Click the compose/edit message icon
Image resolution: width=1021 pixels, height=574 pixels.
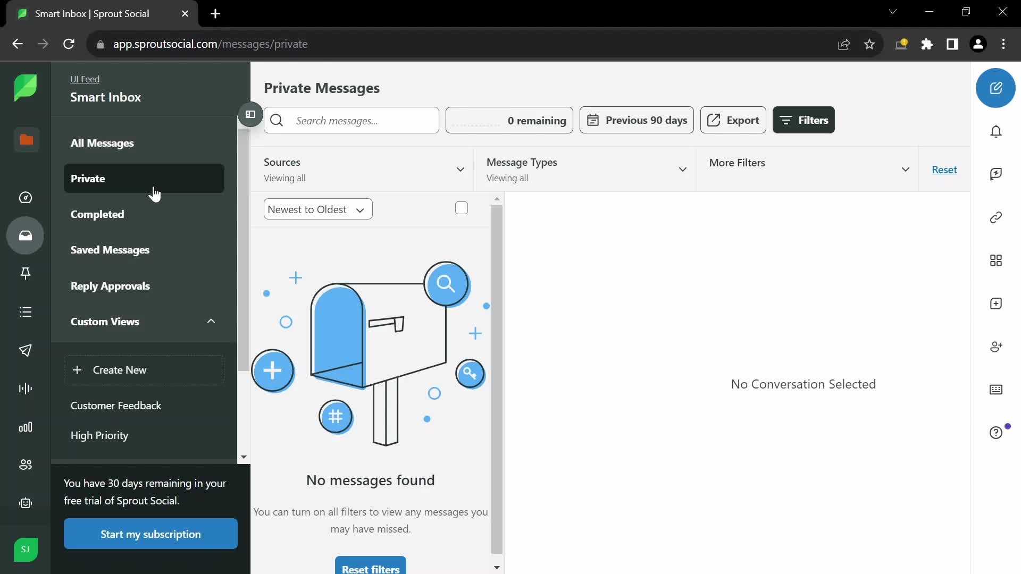(x=997, y=88)
